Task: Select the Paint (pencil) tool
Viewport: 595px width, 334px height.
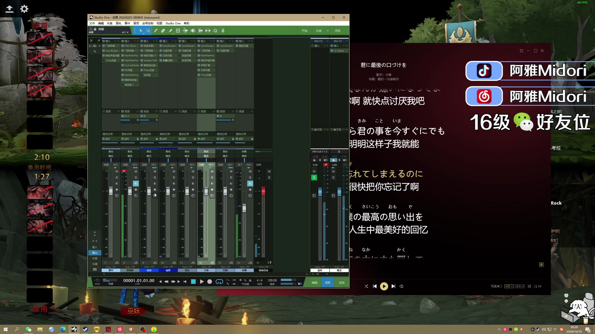Action: 170,31
